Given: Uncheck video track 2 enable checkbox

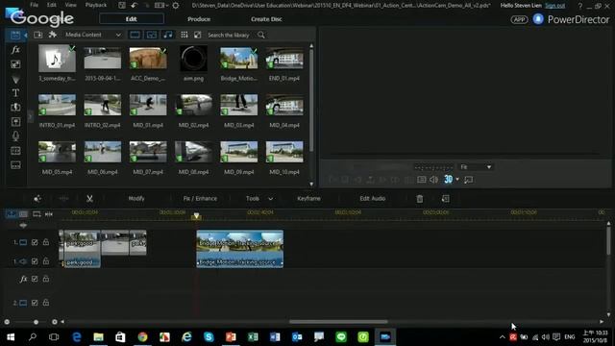Looking at the screenshot, I should [x=35, y=303].
